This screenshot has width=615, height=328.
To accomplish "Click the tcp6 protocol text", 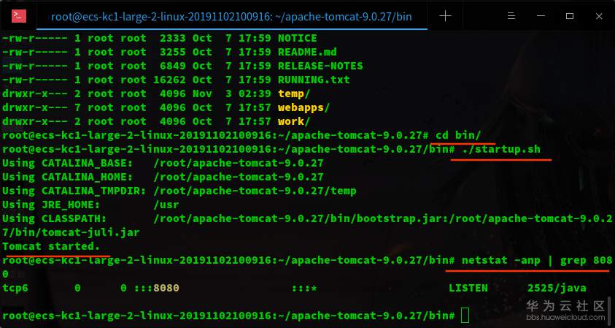I will tap(15, 288).
